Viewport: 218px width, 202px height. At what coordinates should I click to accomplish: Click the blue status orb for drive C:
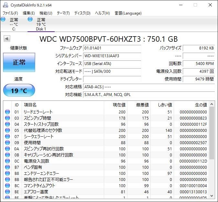click(x=3, y=19)
